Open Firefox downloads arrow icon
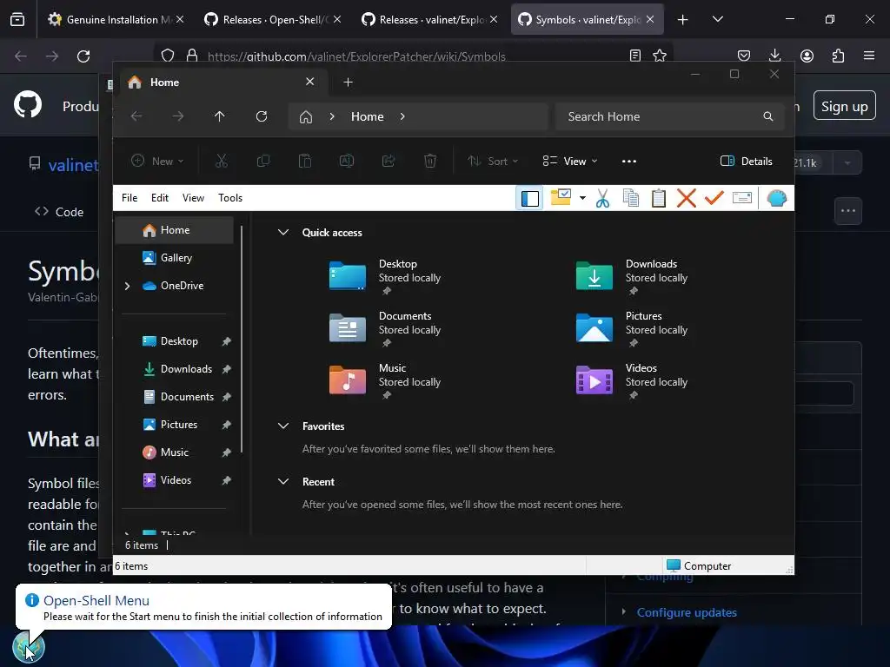 tap(774, 56)
